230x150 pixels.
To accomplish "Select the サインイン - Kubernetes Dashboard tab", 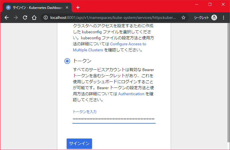I will click(37, 7).
